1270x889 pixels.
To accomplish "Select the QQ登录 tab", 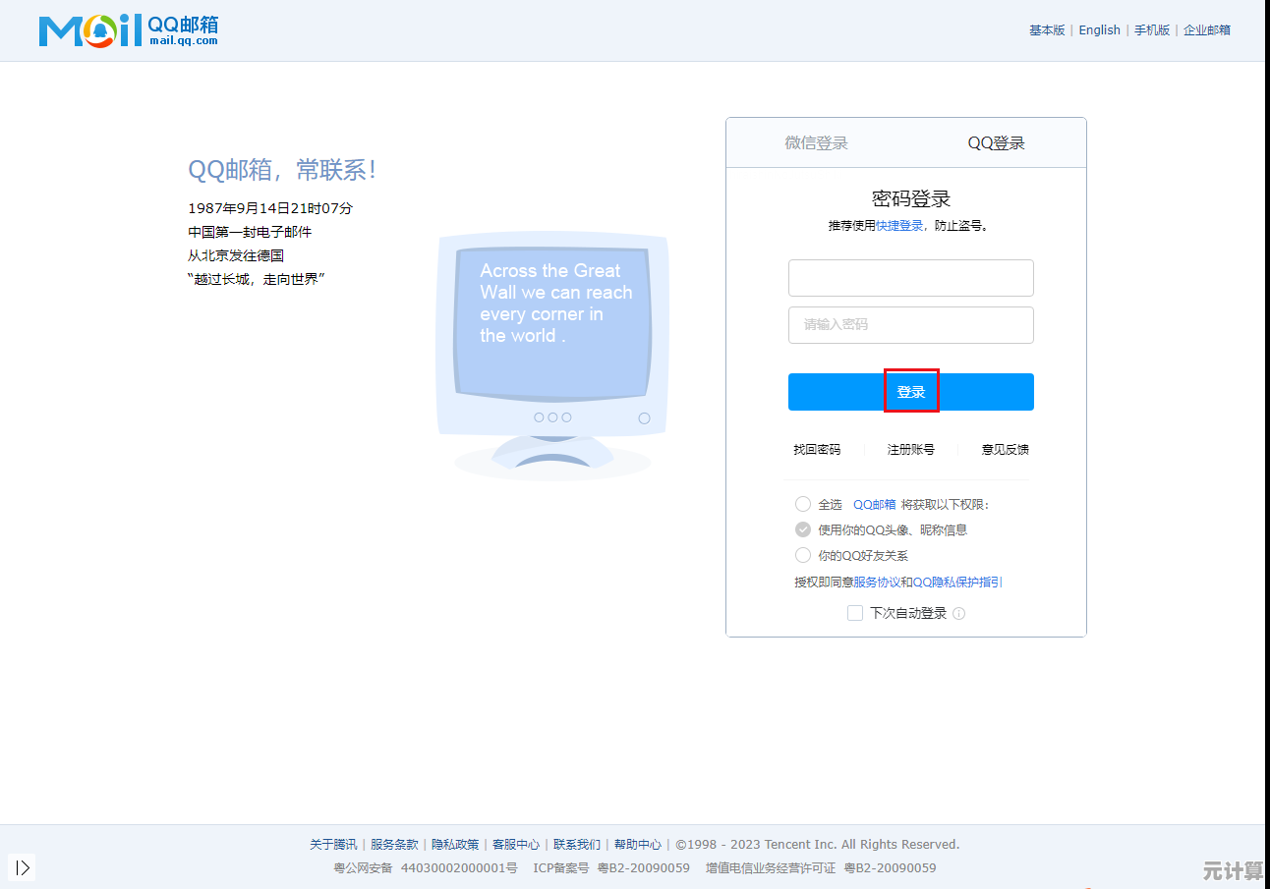I will point(996,143).
